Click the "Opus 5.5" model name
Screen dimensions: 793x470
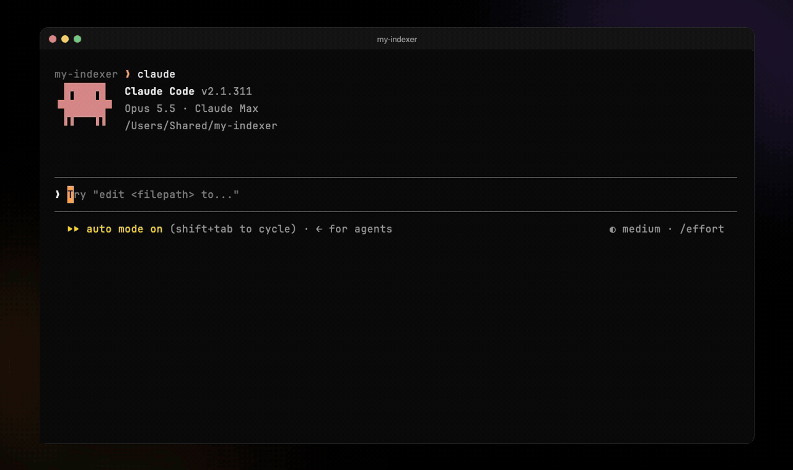tap(150, 109)
